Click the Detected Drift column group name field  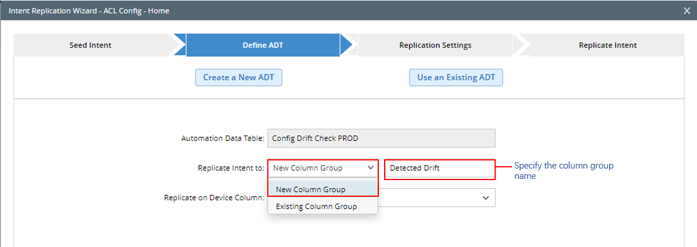(439, 169)
